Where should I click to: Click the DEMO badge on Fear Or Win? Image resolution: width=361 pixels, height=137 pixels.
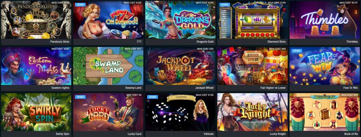coord(297,51)
